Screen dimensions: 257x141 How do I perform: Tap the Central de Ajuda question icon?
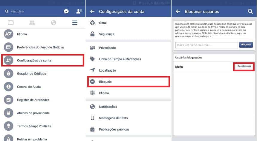click(x=9, y=87)
